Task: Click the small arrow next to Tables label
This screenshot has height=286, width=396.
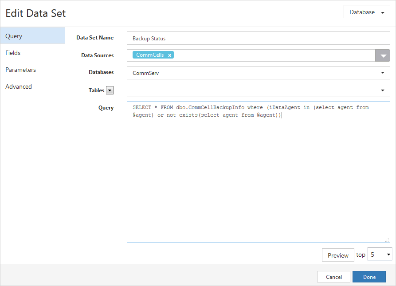Action: click(x=110, y=90)
